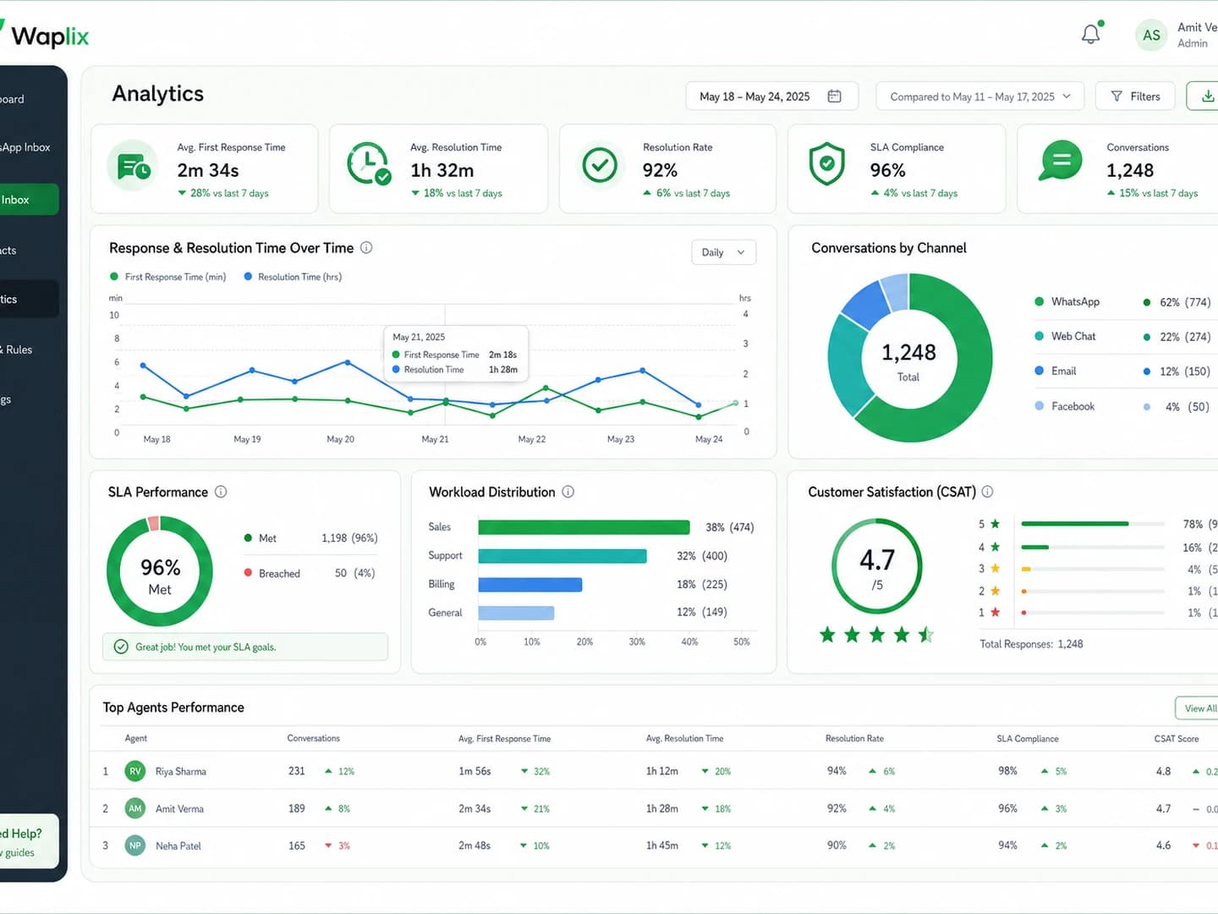Click info icon next to Workload Distribution
This screenshot has width=1218, height=914.
point(568,492)
